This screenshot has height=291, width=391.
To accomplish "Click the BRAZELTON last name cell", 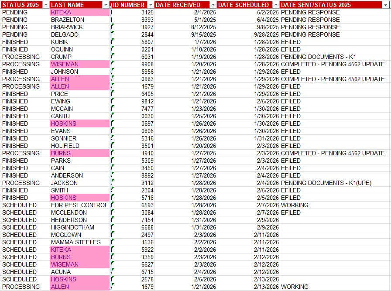I will tap(68, 20).
